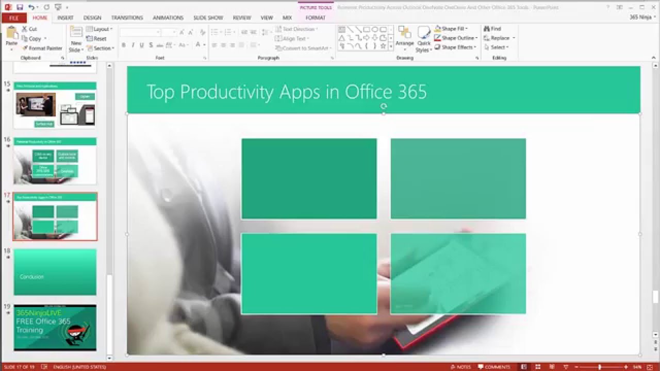Toggle Underline formatting
Screen dimensions: 660x371
click(141, 45)
